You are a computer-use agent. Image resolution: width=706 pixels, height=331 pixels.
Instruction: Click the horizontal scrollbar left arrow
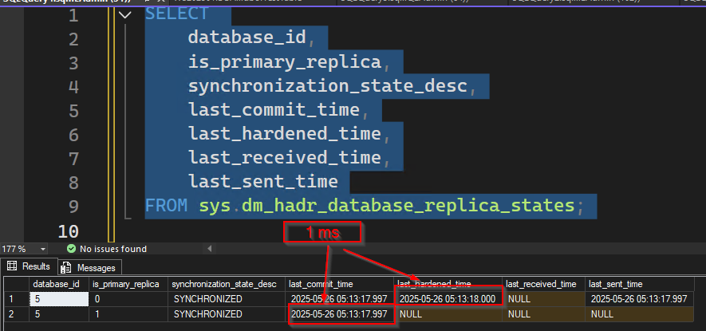pos(209,249)
